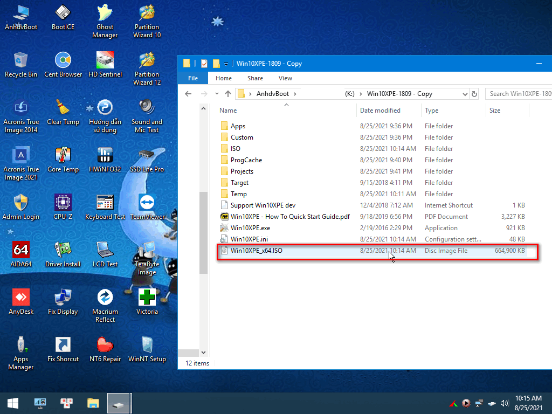Viewport: 552px width, 414px height.
Task: Open the recent locations dropdown arrow
Action: [217, 94]
